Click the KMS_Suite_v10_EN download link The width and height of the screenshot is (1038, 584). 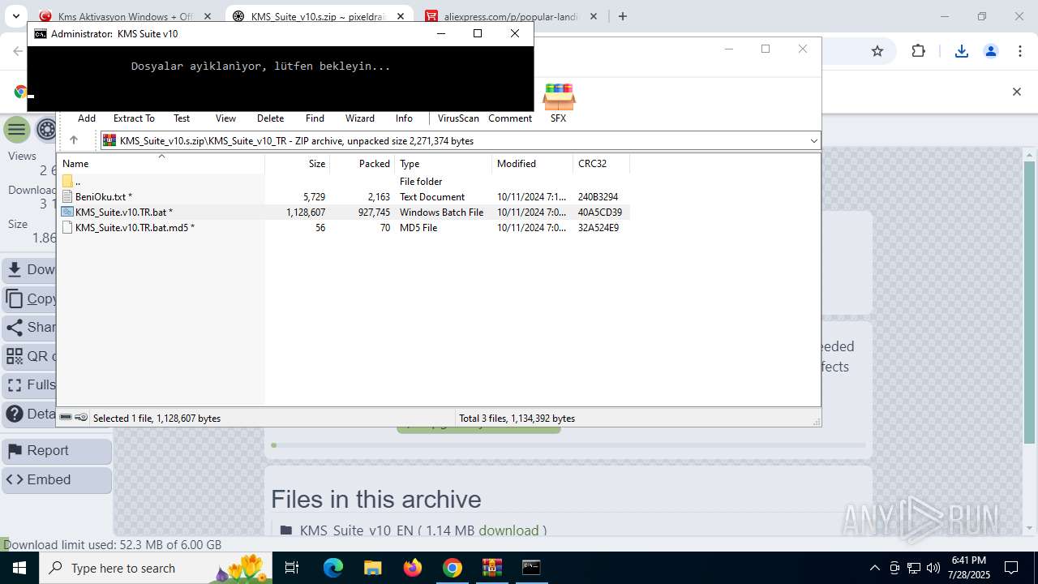coord(508,530)
